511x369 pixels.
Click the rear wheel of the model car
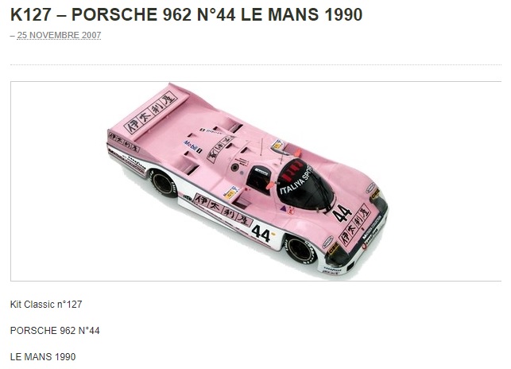[x=163, y=184]
